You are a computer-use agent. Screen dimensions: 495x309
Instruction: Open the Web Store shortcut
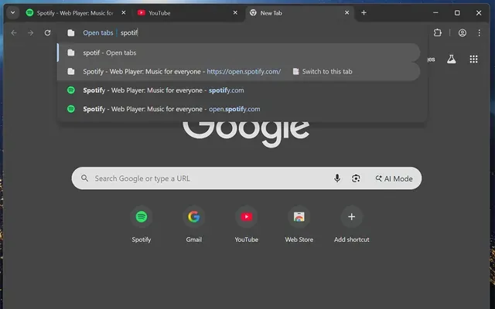pyautogui.click(x=299, y=225)
